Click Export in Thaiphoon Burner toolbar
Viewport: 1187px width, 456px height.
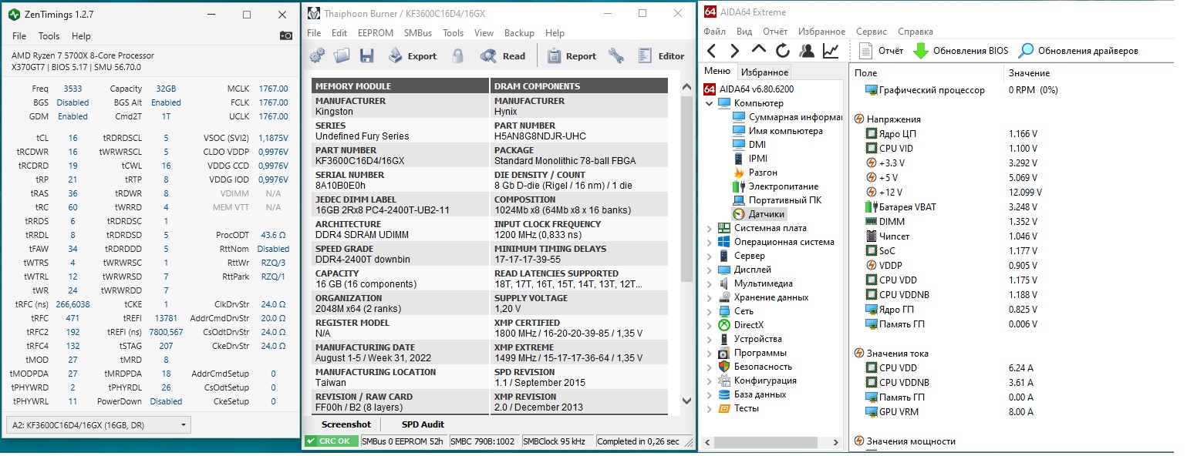pyautogui.click(x=412, y=55)
